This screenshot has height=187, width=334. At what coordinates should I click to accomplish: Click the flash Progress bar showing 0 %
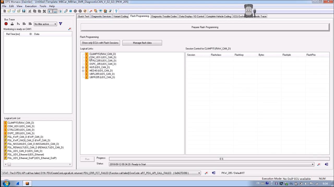coord(219,159)
